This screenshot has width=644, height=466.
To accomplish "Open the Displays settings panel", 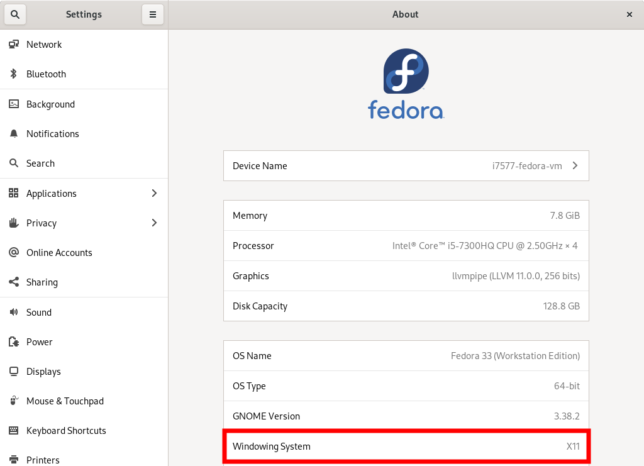I will (43, 372).
